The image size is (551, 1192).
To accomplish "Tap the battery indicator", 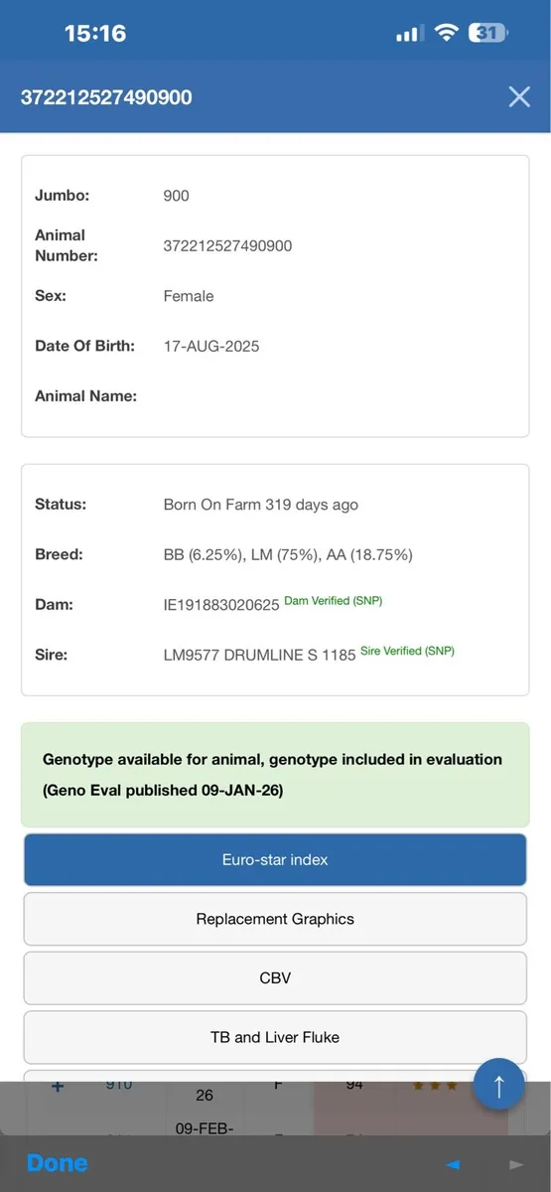I will pos(488,33).
